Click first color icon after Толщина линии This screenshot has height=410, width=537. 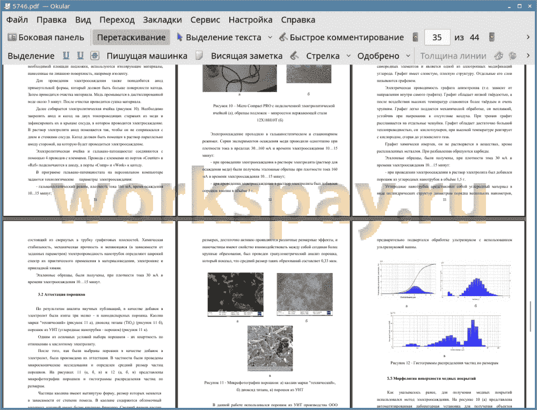[x=498, y=55]
